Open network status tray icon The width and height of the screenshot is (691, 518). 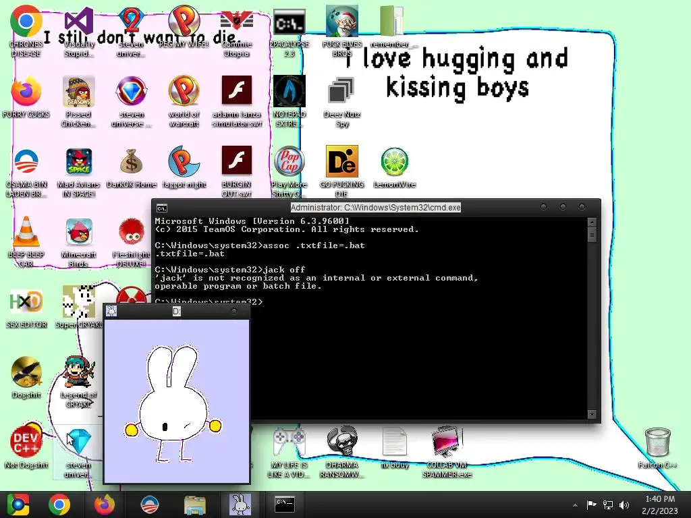(x=608, y=505)
